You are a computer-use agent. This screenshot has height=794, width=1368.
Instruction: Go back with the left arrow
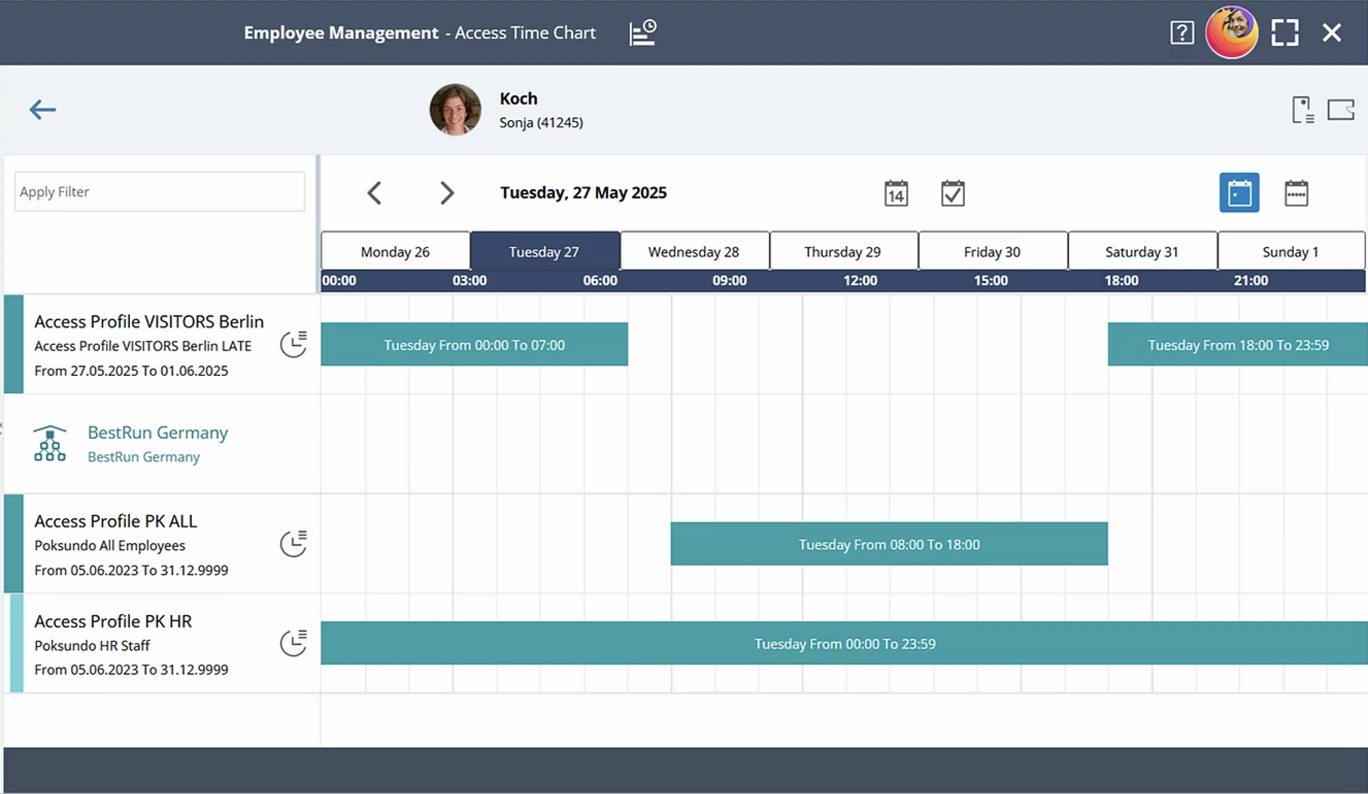coord(42,109)
